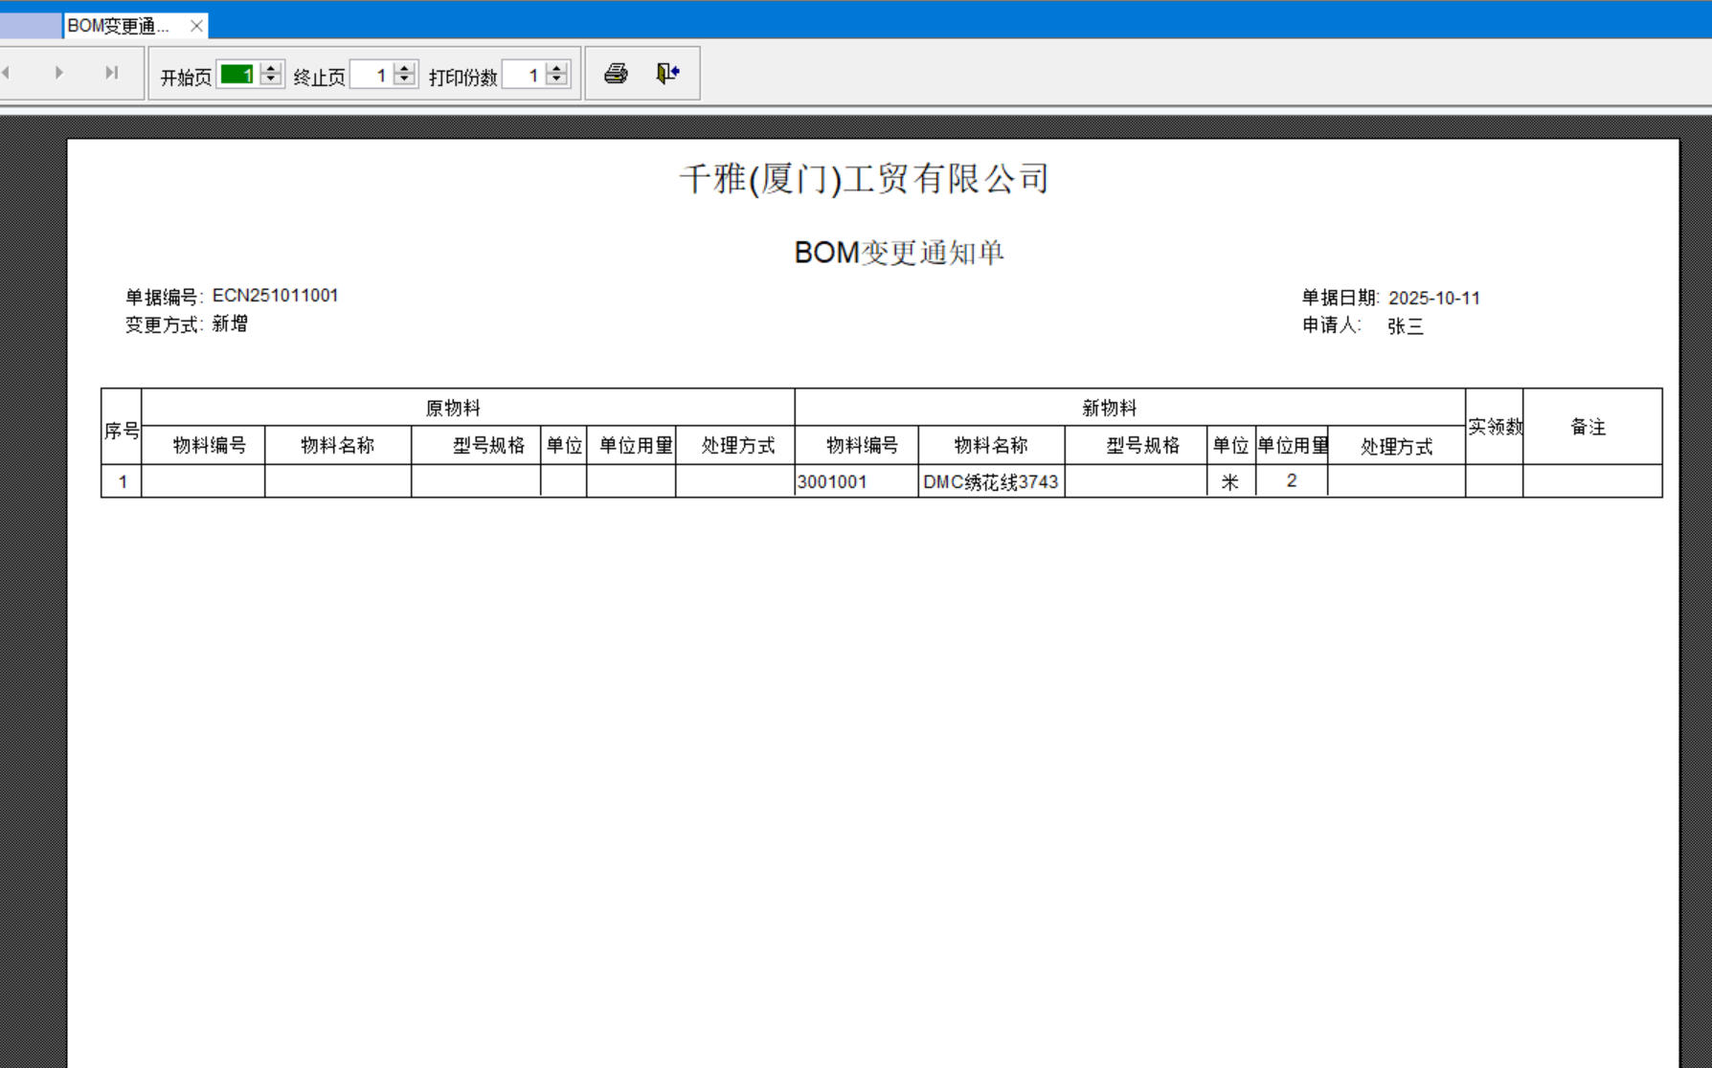Click into the 开始页 input field
1712x1068 pixels.
tap(237, 75)
